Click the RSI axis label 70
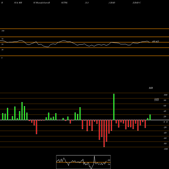 pos(2,39)
